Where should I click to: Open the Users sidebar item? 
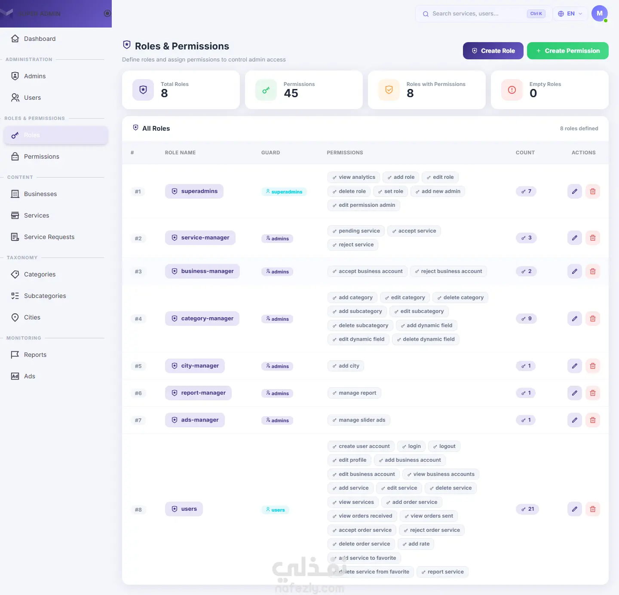pyautogui.click(x=56, y=98)
